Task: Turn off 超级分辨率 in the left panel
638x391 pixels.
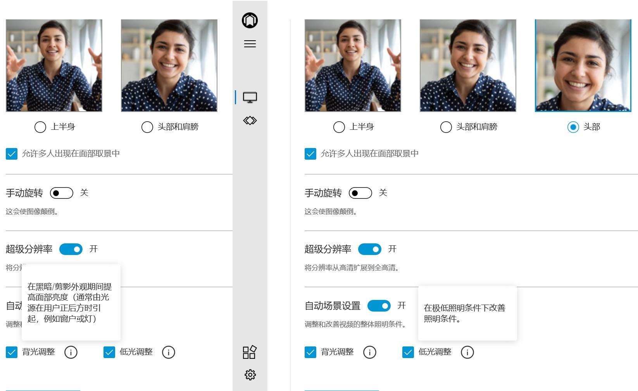Action: point(71,249)
